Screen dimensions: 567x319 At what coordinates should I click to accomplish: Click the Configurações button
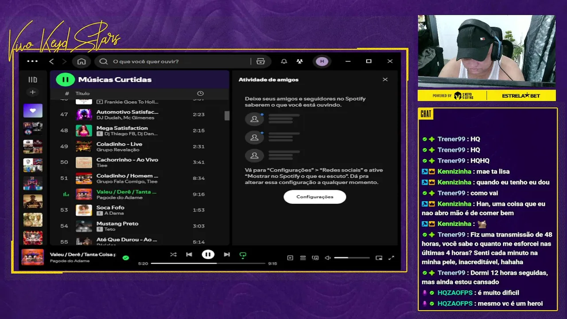[315, 197]
